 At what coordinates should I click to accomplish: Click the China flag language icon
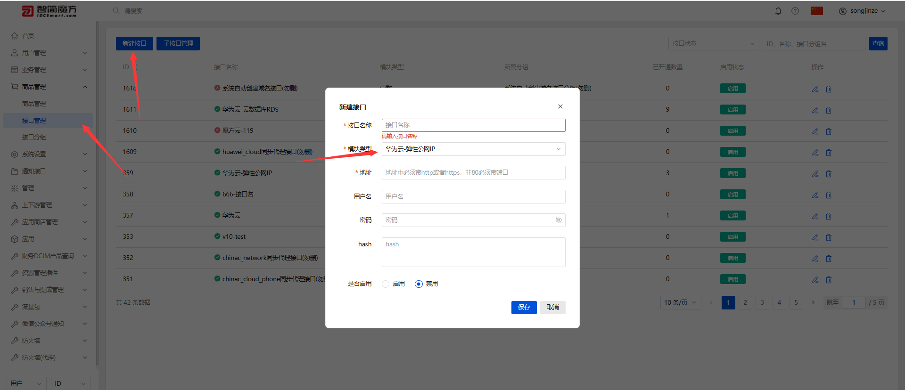(x=817, y=11)
